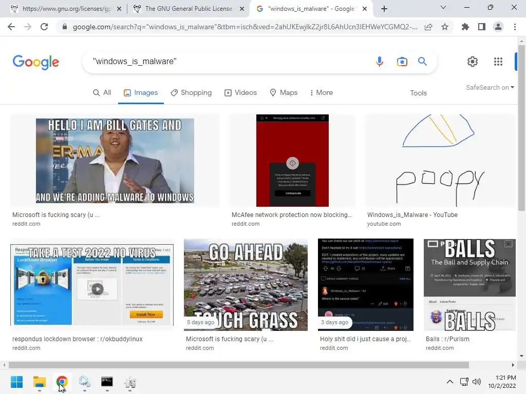526x394 pixels.
Task: Open the gears app taskbar icon
Action: click(x=85, y=382)
